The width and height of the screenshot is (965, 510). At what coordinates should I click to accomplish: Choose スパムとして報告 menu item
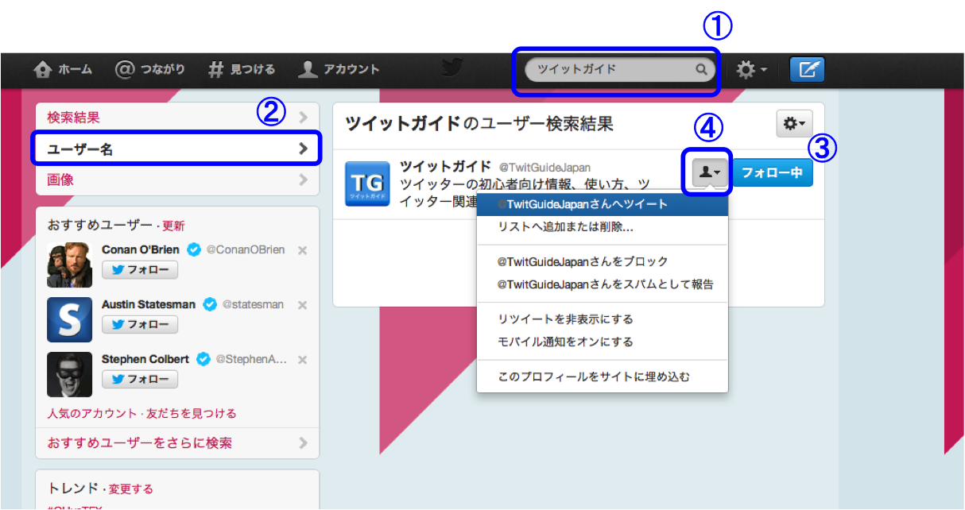tap(603, 284)
